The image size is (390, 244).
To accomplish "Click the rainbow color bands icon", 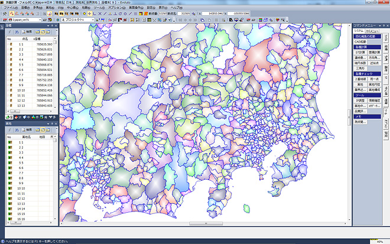I will click(x=261, y=20).
